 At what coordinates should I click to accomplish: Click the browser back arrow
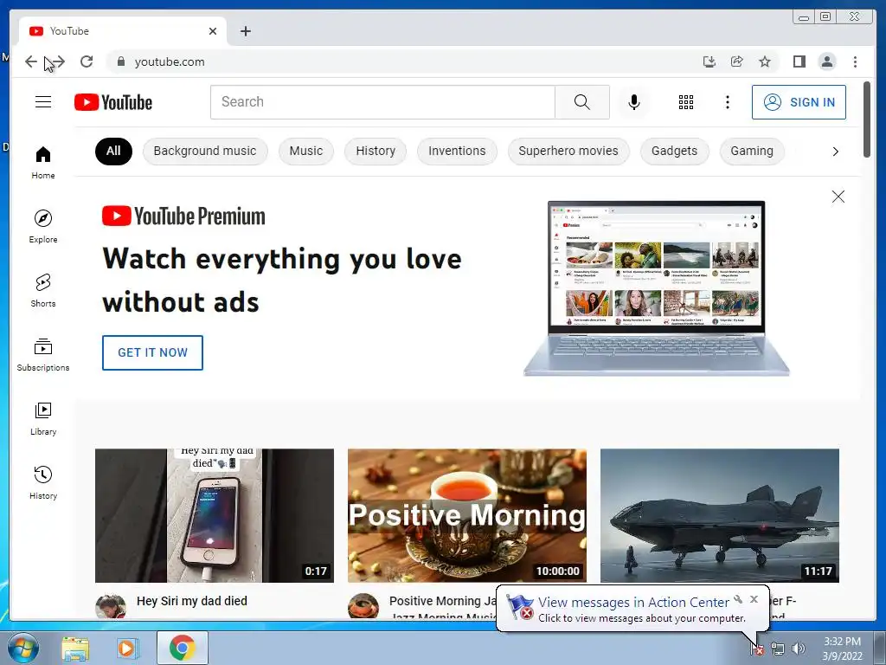[x=31, y=61]
